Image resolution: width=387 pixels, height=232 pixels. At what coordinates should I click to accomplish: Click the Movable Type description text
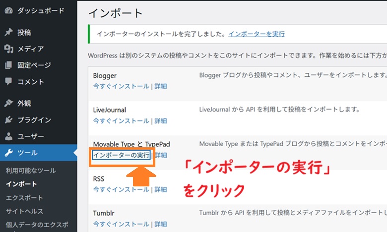coord(293,144)
